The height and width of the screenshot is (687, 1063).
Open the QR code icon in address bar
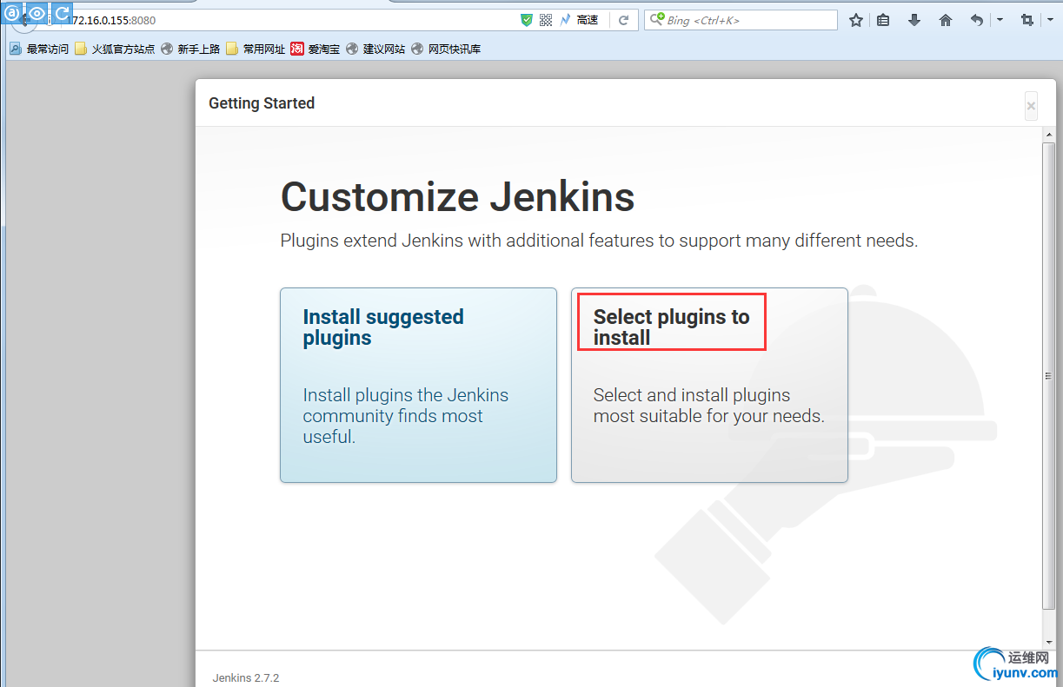click(546, 20)
